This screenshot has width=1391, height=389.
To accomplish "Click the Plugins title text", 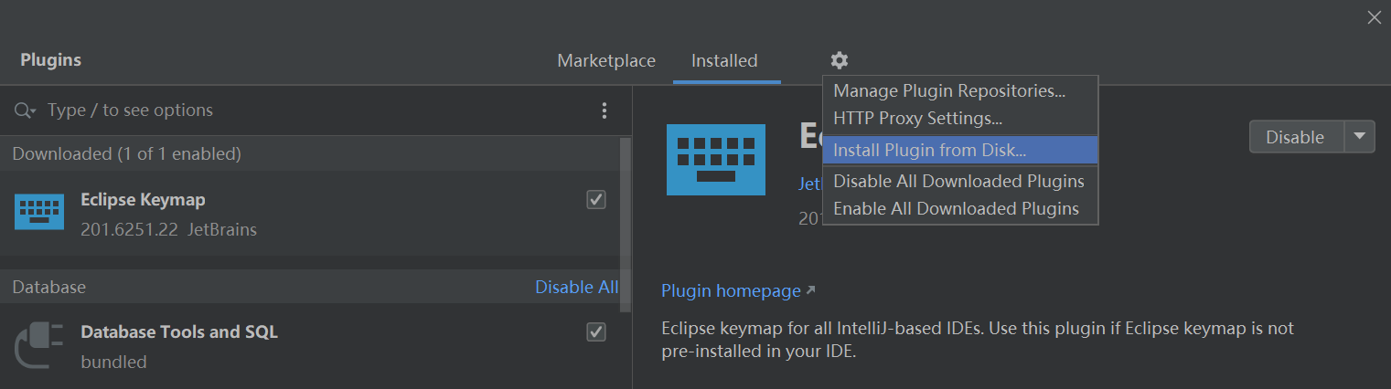I will pos(51,60).
